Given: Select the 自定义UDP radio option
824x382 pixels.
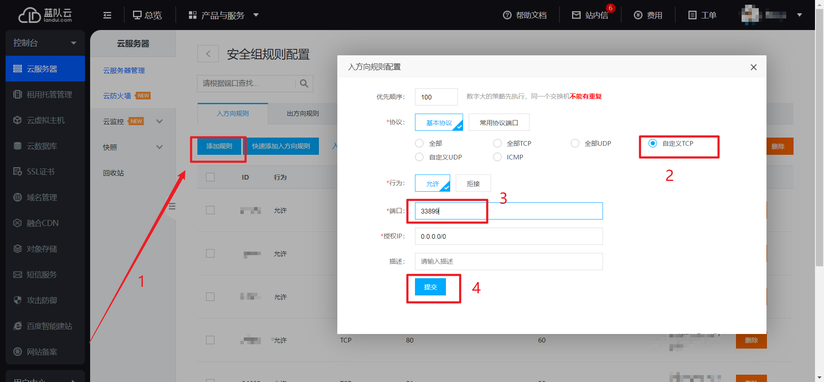Looking at the screenshot, I should [x=419, y=157].
